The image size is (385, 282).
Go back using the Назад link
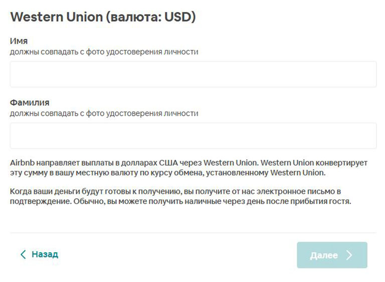[x=44, y=254]
